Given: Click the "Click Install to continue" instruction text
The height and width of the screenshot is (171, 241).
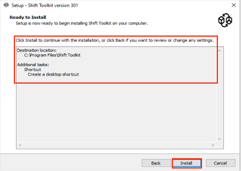Looking at the screenshot, I should click(x=115, y=40).
